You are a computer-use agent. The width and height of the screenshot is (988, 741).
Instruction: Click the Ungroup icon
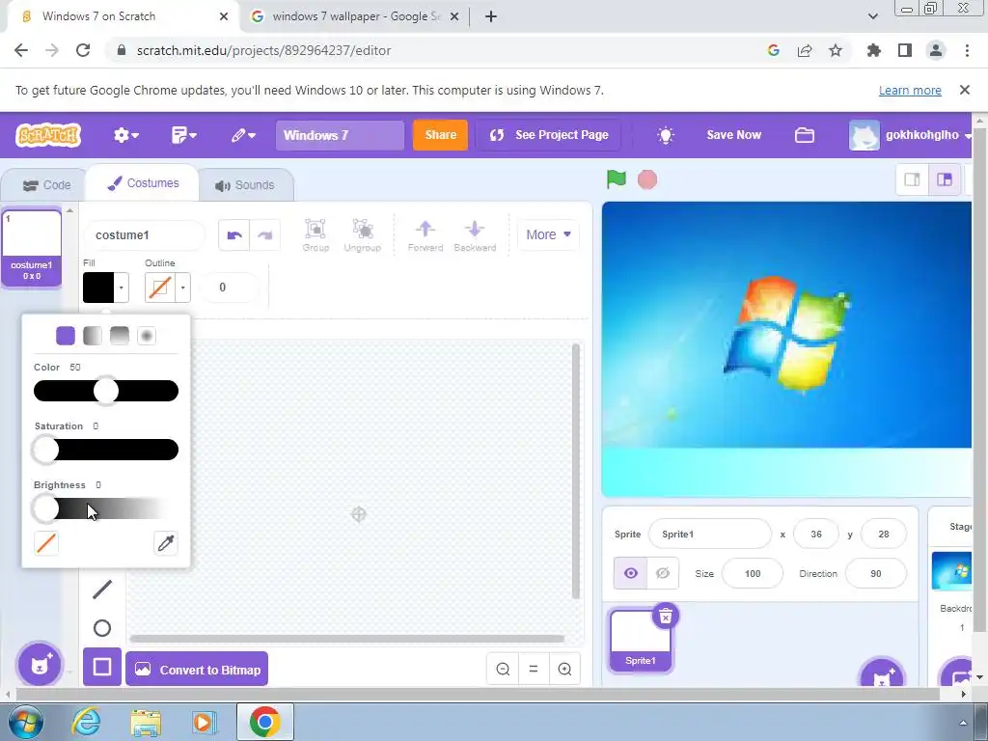point(363,235)
